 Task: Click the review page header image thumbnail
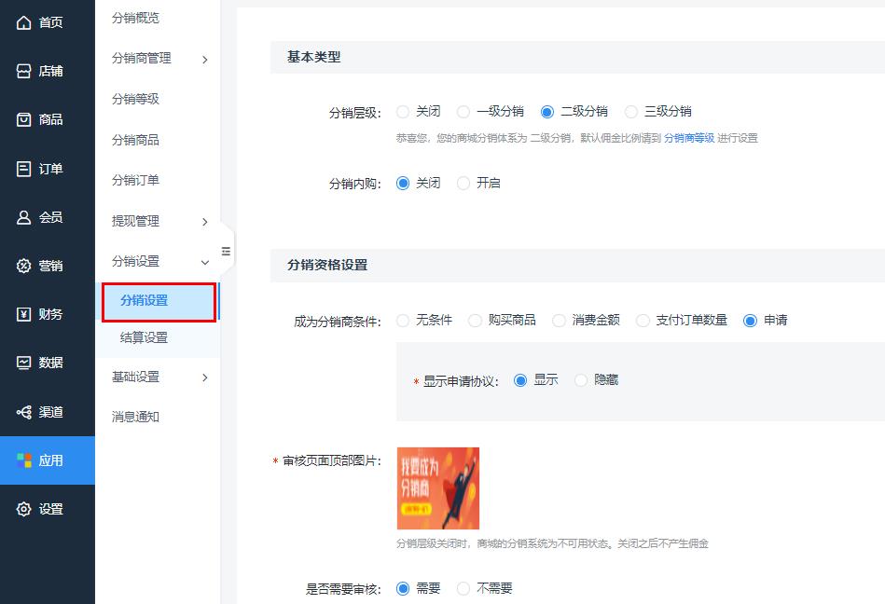point(437,488)
